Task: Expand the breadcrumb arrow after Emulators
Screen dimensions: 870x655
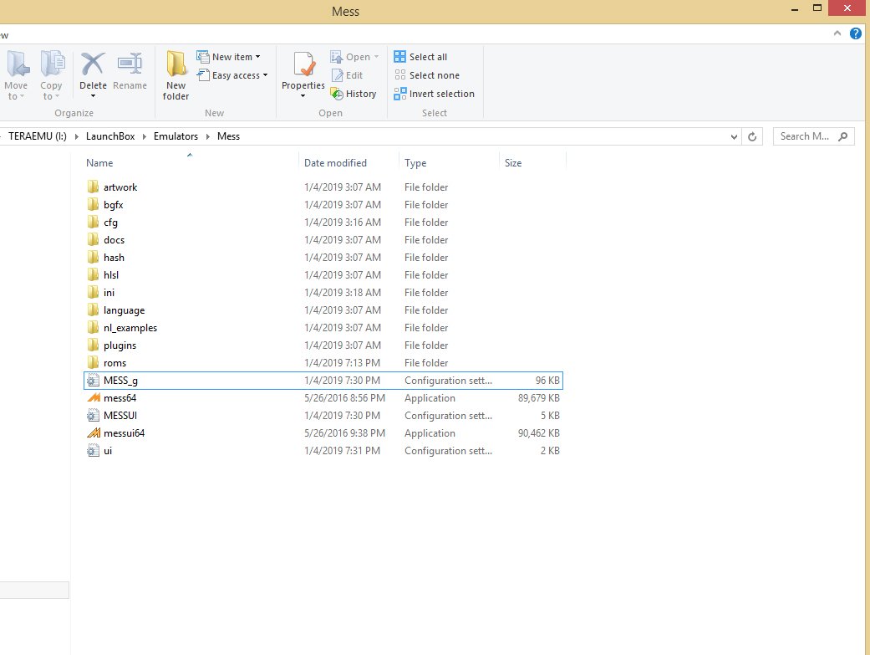Action: (x=208, y=136)
